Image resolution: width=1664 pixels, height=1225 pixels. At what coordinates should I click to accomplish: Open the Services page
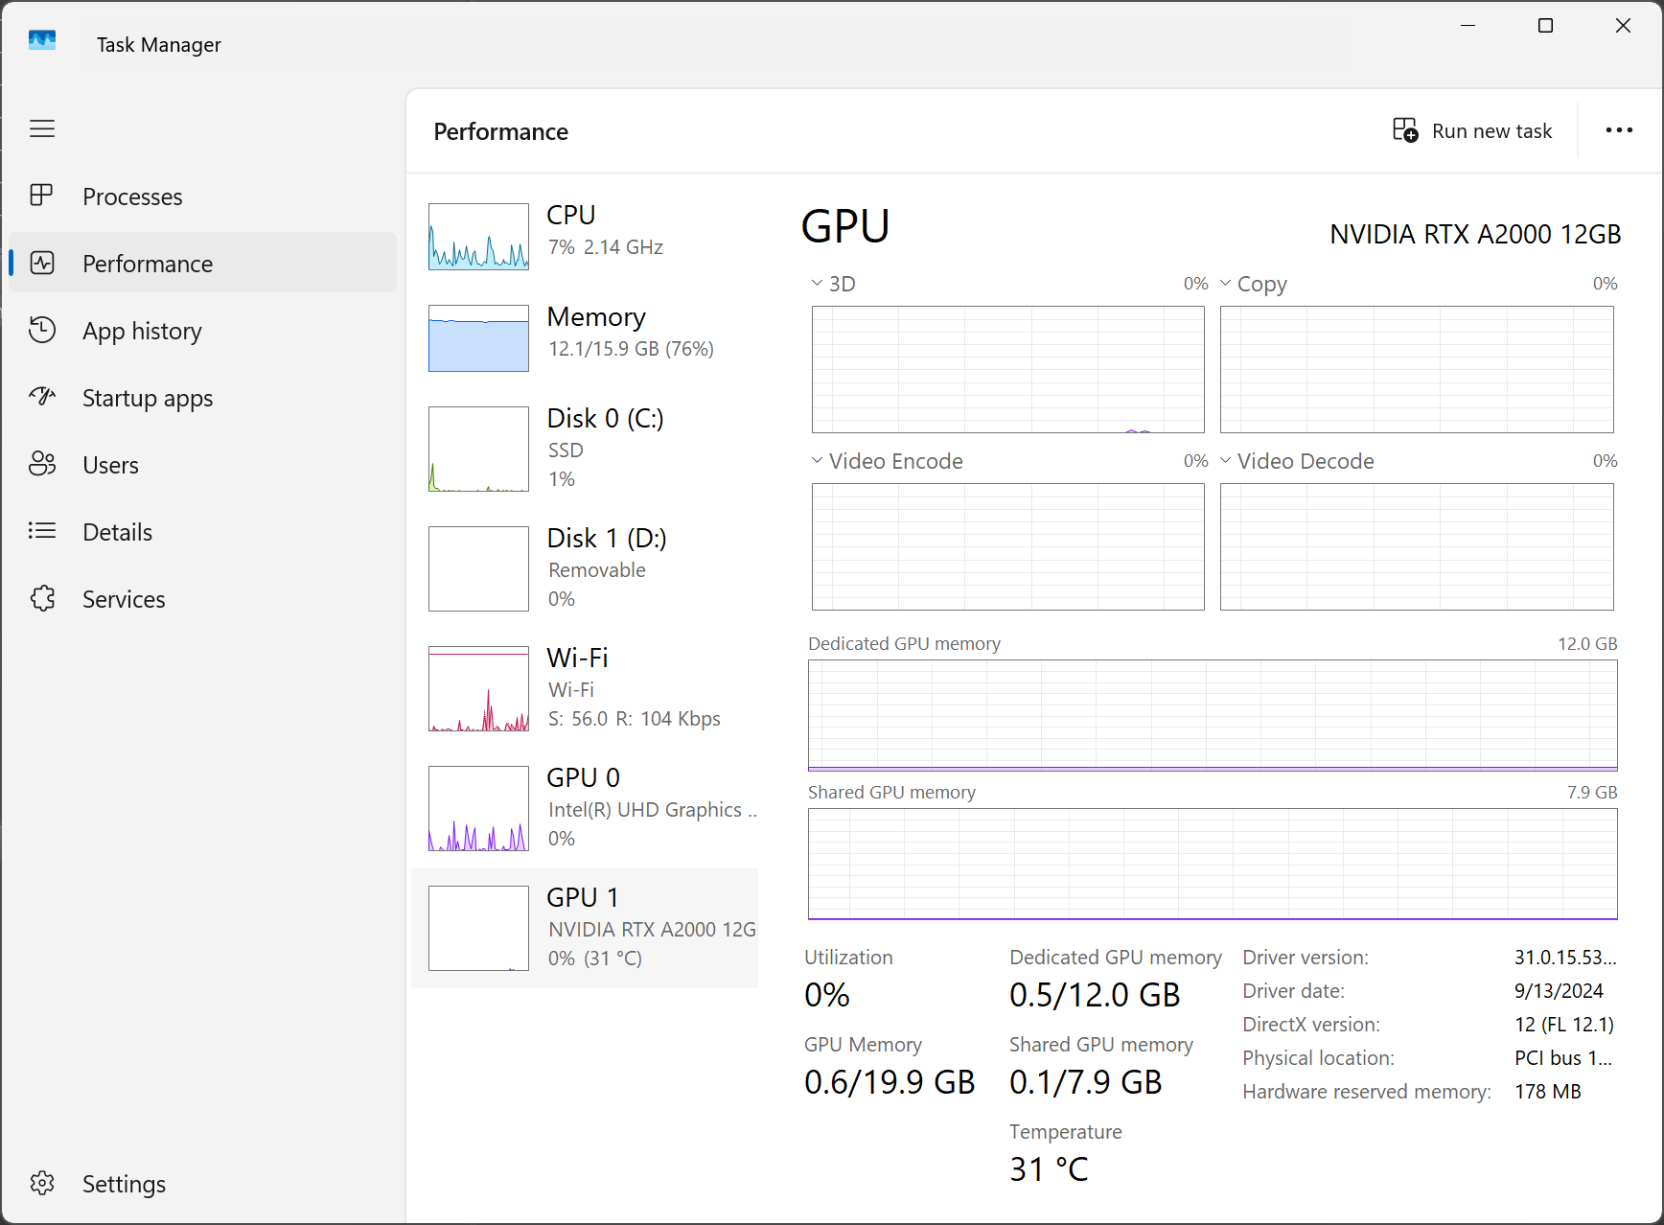click(x=202, y=598)
